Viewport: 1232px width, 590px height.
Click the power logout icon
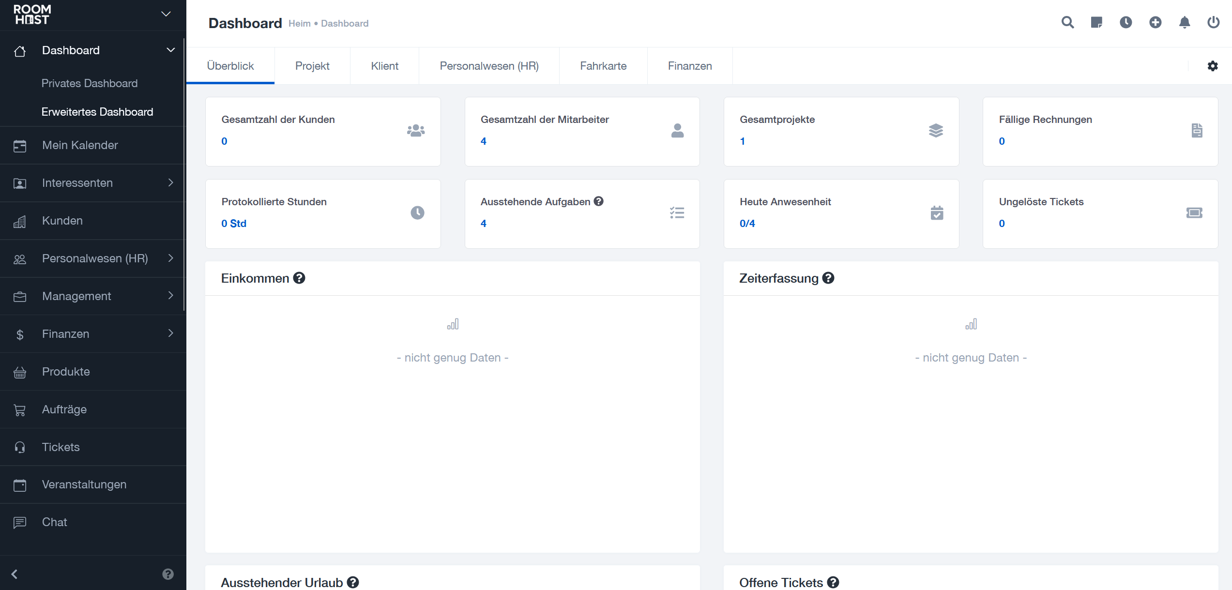(x=1214, y=23)
